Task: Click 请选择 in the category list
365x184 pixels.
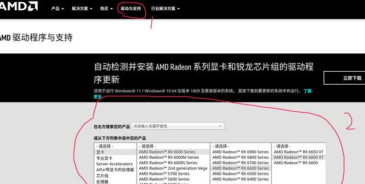Action: click(115, 146)
